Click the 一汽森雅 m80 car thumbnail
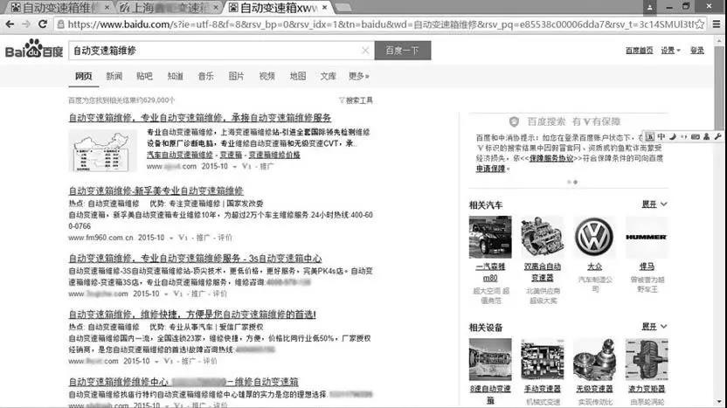 coord(490,237)
